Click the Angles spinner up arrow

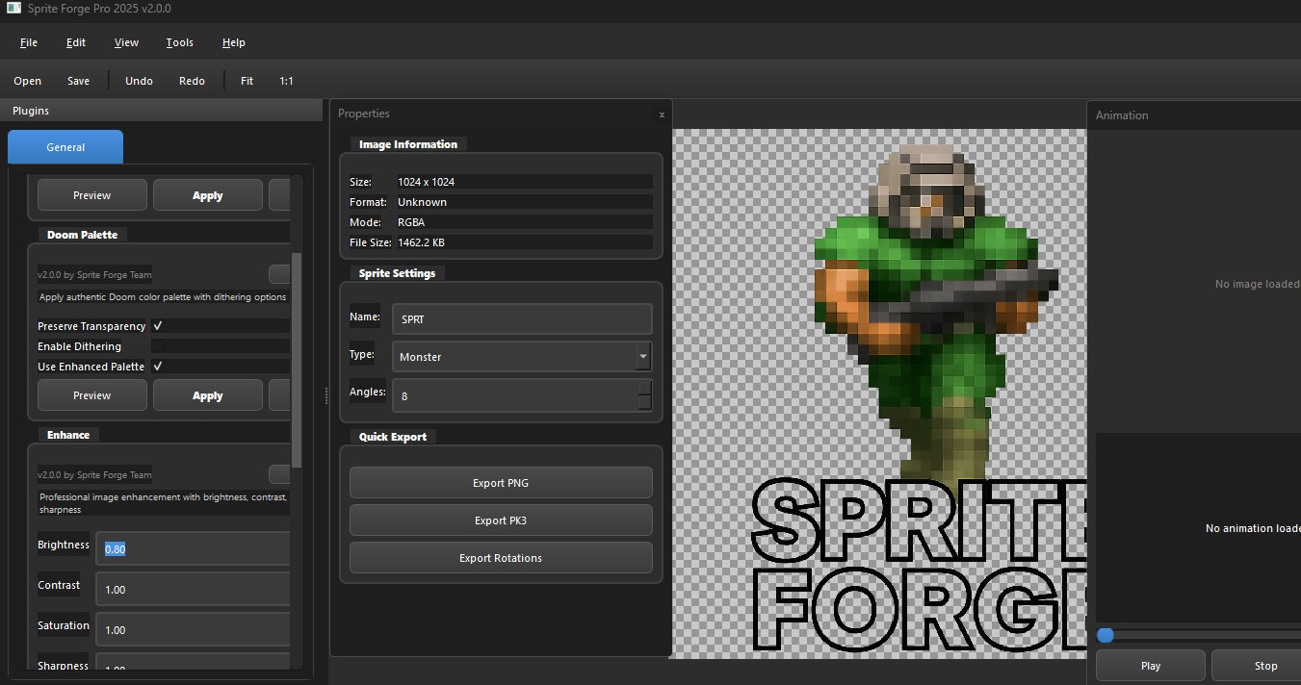coord(645,388)
